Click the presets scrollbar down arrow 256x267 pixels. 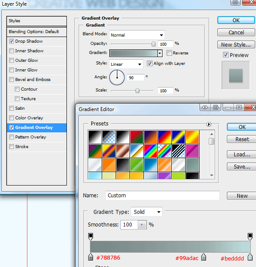(x=212, y=176)
